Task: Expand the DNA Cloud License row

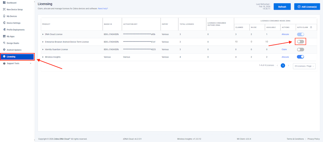Action: coord(43,34)
